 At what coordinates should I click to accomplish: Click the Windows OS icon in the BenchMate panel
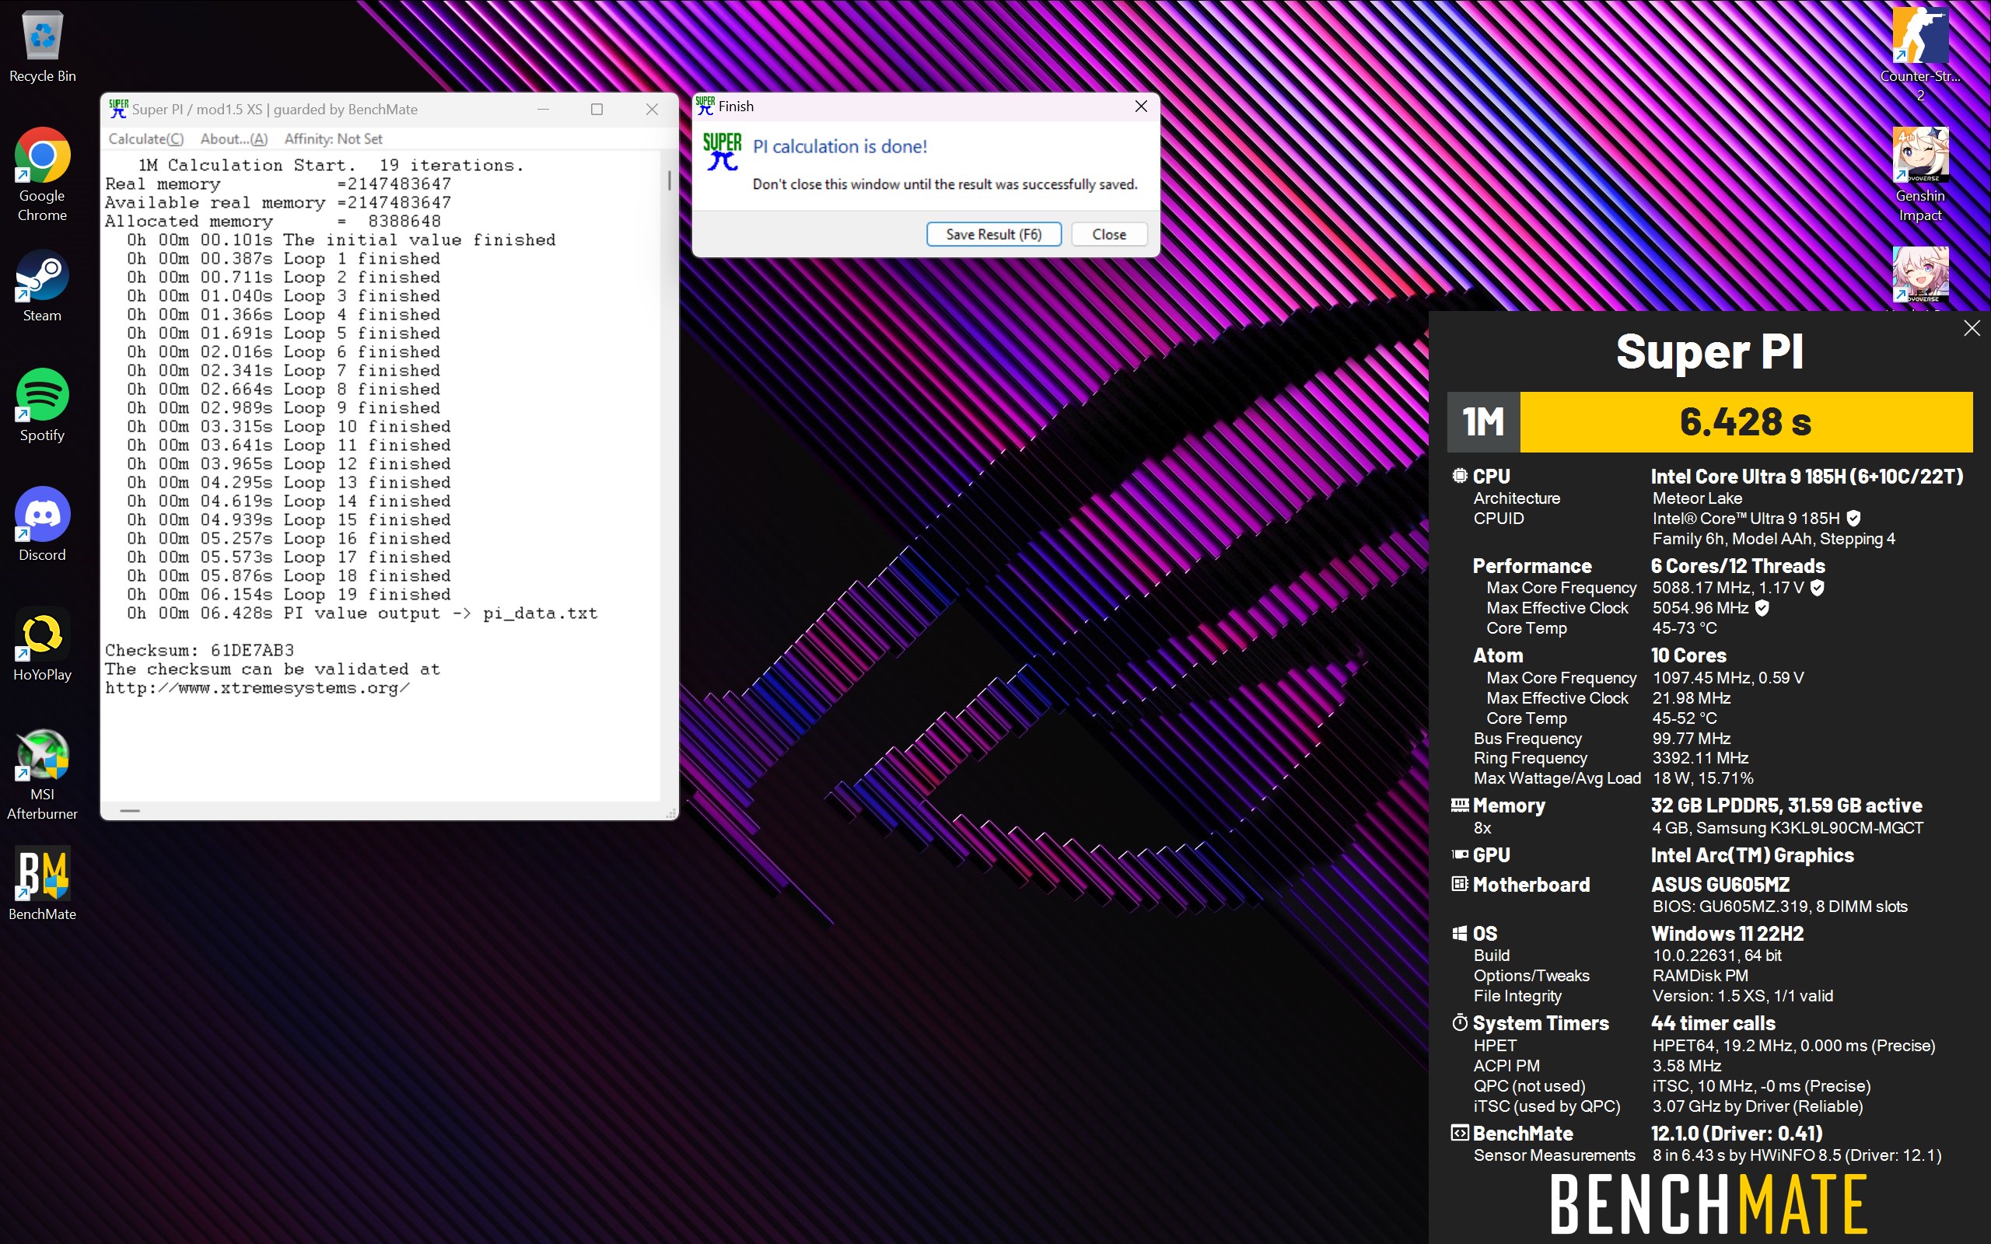click(1460, 933)
